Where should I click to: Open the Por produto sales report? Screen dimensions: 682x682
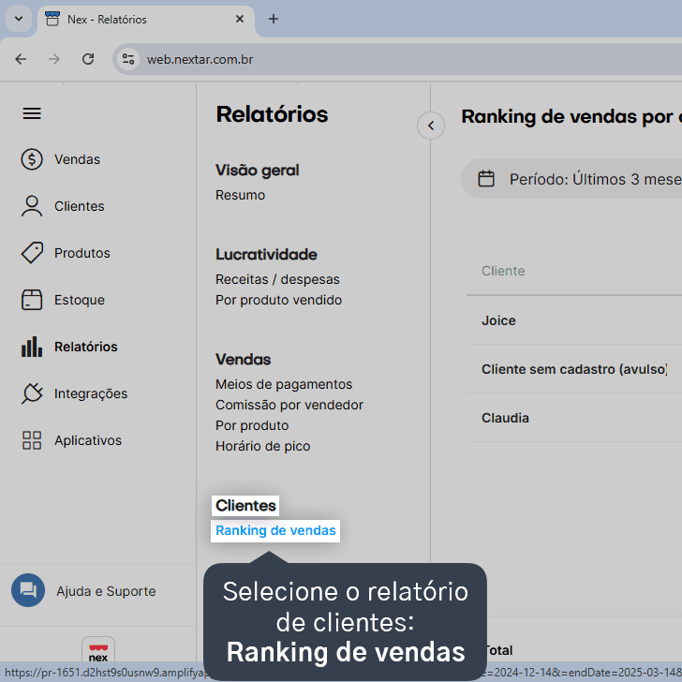click(x=252, y=425)
